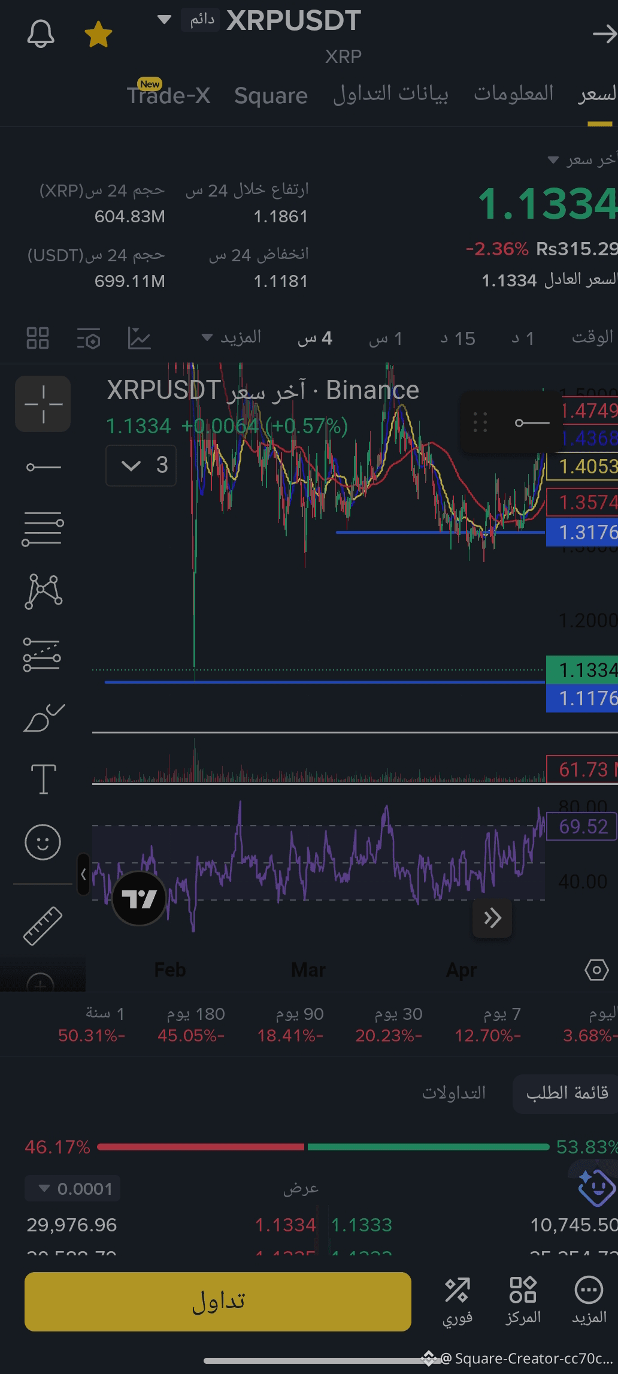Tap the 24h low value 1.1181
This screenshot has width=618, height=1374.
coord(280,281)
